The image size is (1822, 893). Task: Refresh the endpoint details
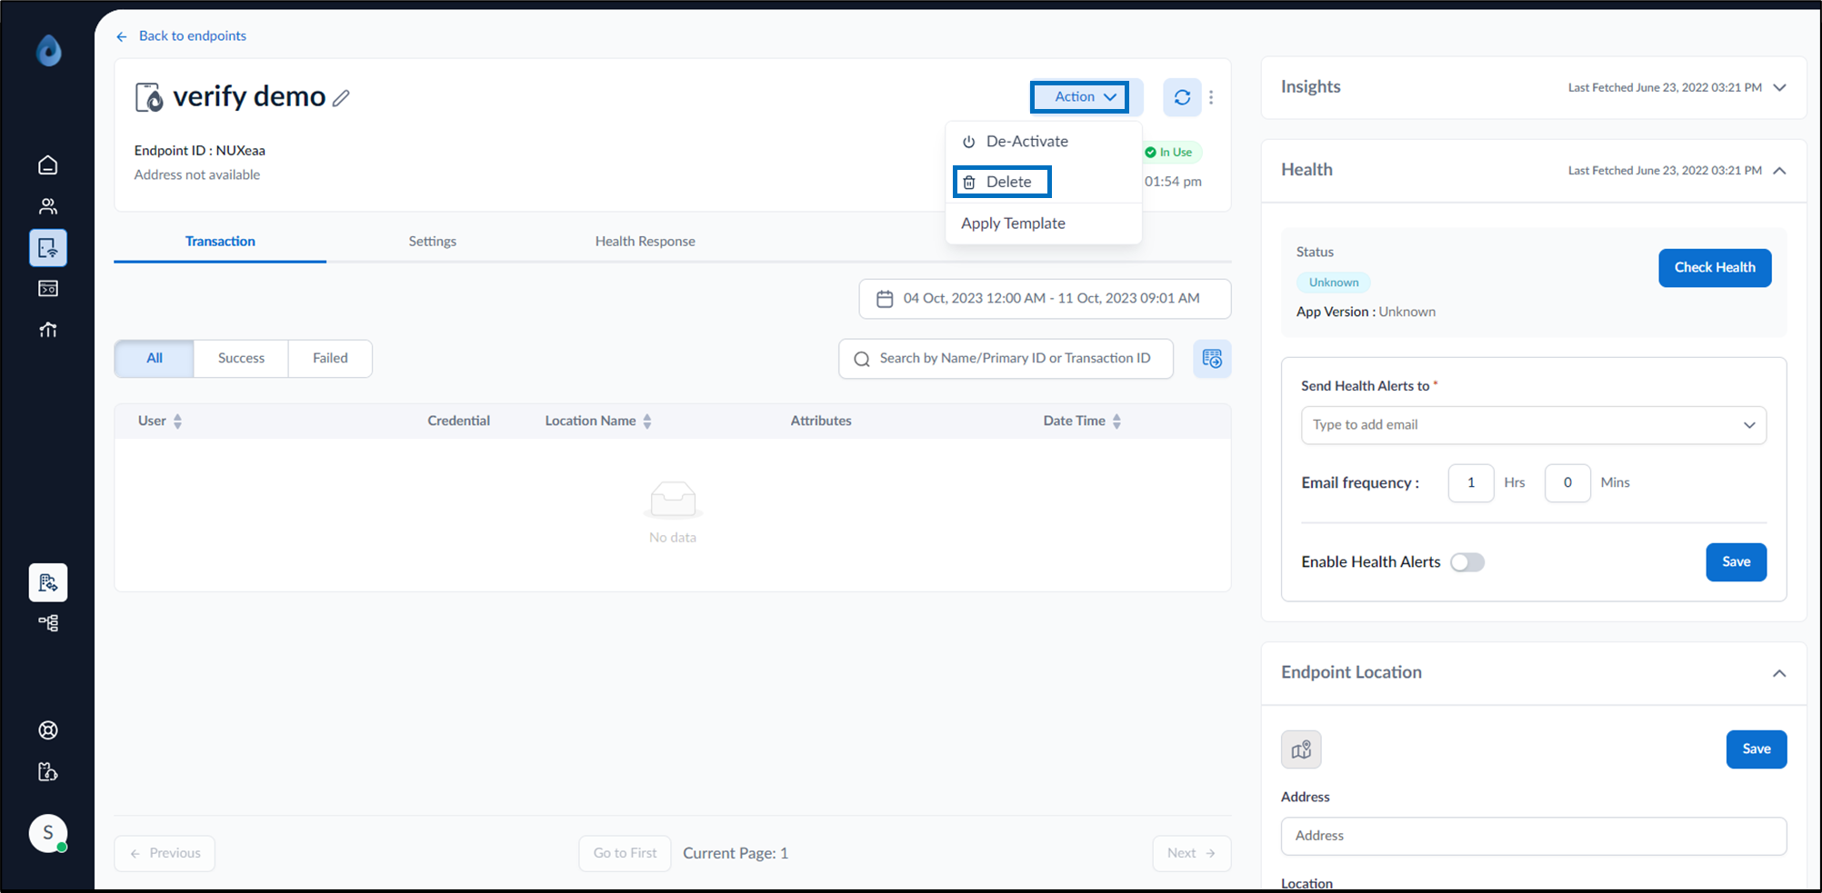(1182, 97)
